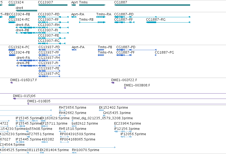
Task: Click EST RP004391509.5prime
Action: (x=78, y=134)
